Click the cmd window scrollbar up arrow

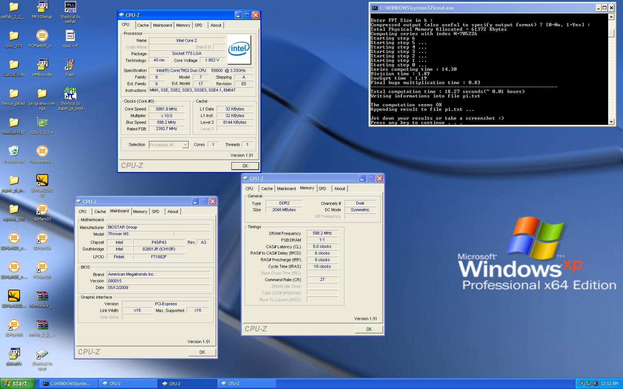(x=612, y=17)
